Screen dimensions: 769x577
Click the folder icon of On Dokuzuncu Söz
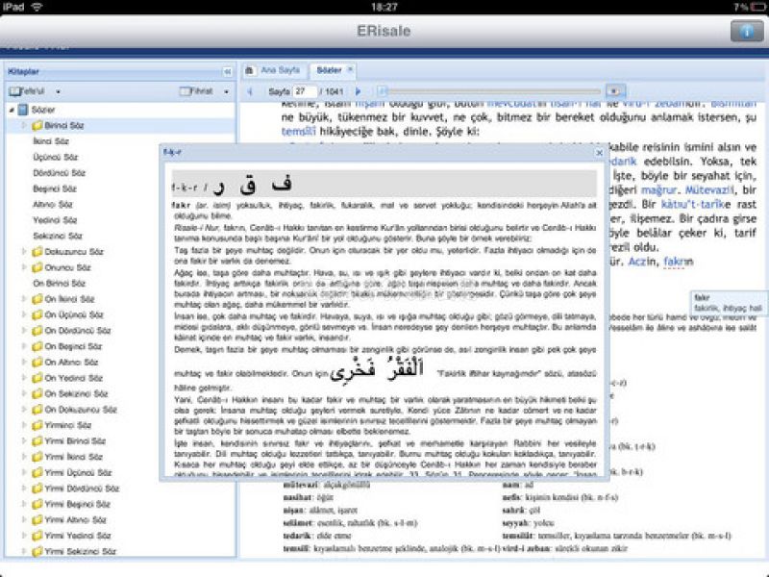click(37, 410)
